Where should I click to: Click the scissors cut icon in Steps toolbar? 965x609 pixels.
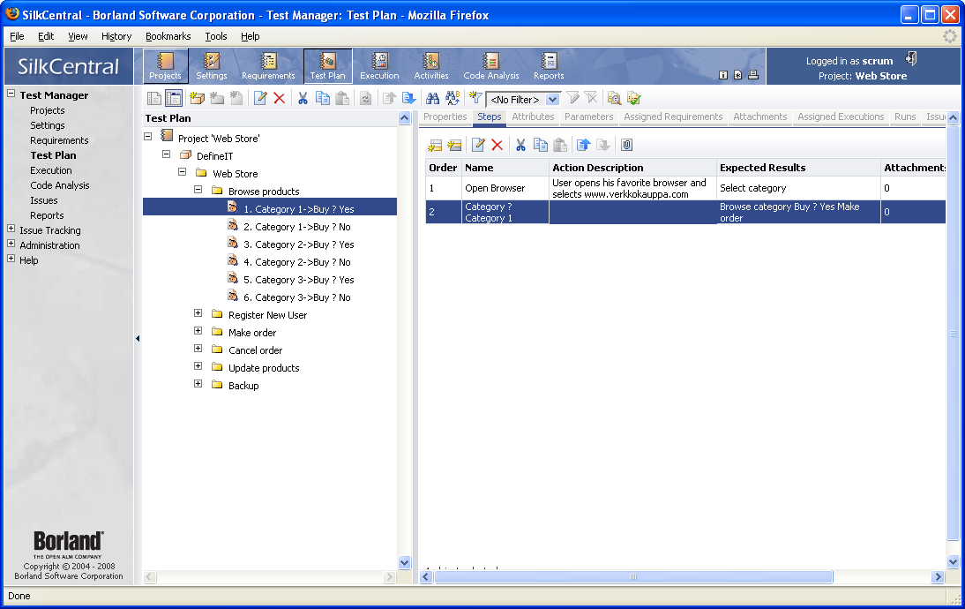[x=520, y=145]
